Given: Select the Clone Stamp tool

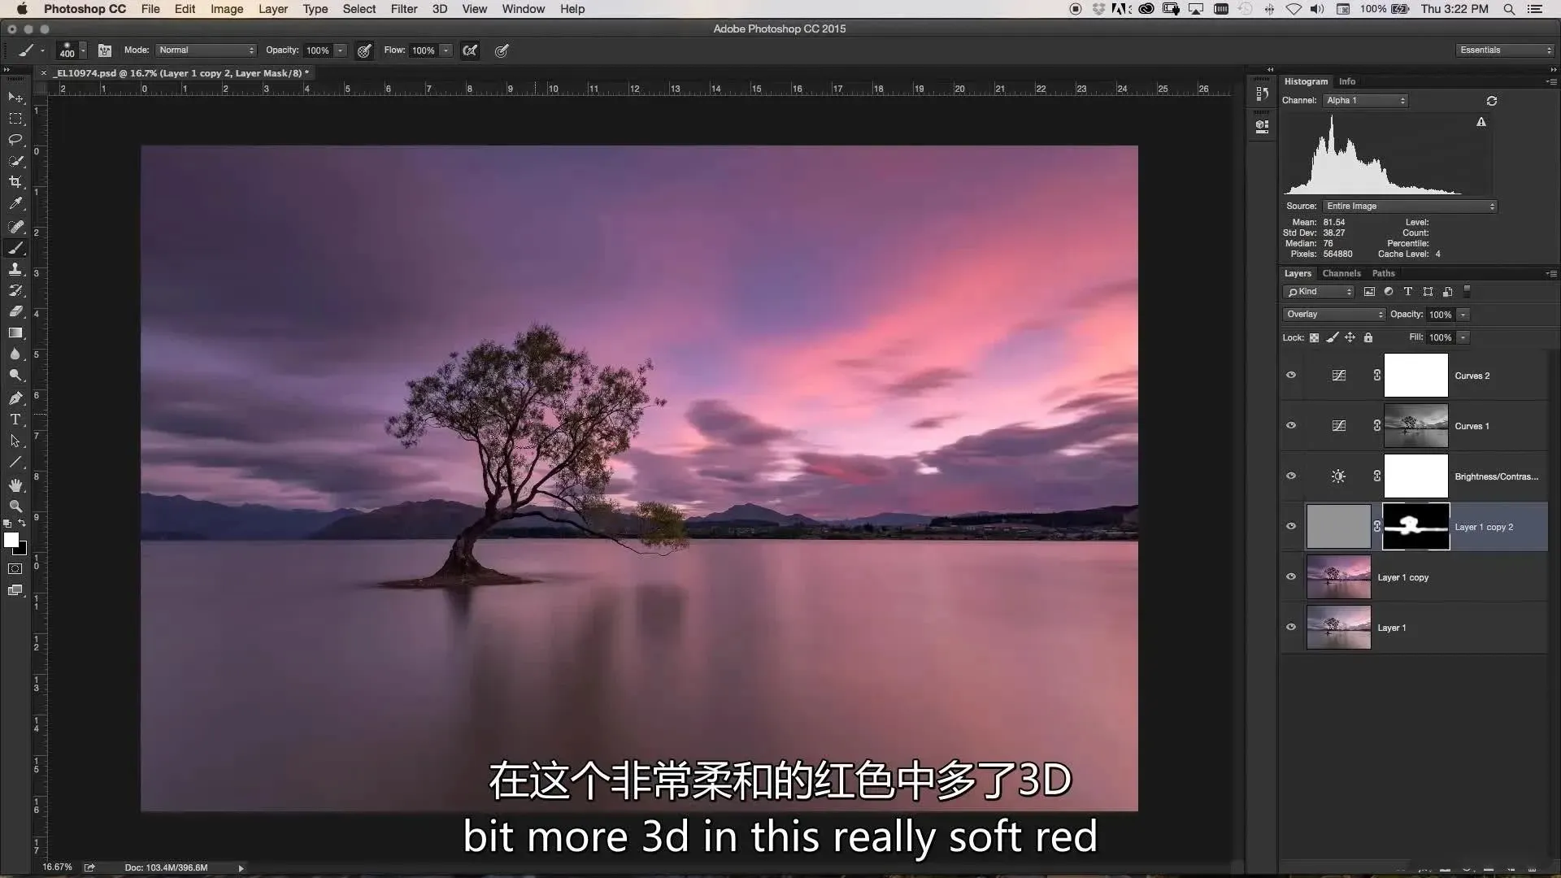Looking at the screenshot, I should (x=15, y=269).
